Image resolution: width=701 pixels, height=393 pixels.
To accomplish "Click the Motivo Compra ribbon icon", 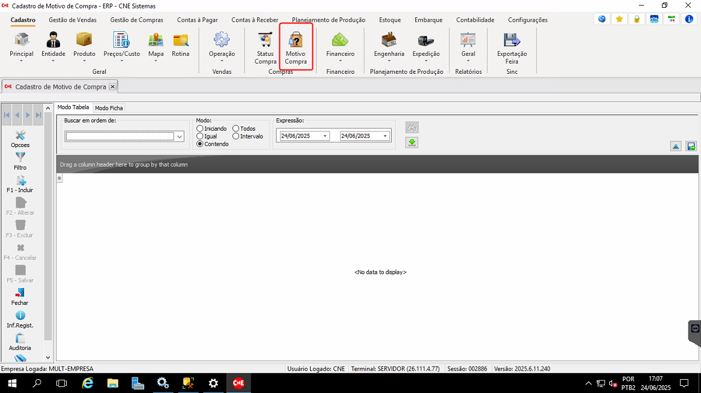I will pyautogui.click(x=296, y=48).
